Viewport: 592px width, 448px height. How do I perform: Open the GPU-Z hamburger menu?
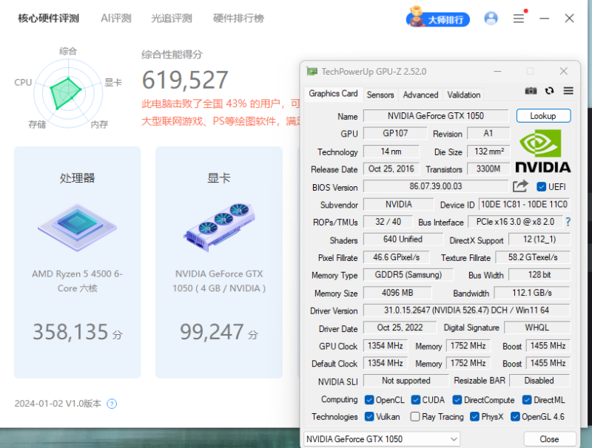tap(568, 90)
